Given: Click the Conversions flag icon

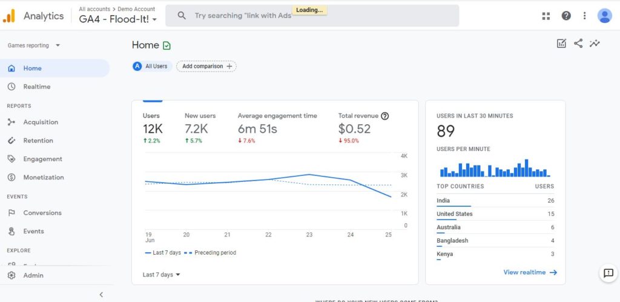Looking at the screenshot, I should pyautogui.click(x=12, y=213).
